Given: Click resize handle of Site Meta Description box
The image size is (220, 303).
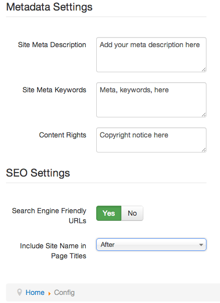Looking at the screenshot, I should (x=203, y=70).
